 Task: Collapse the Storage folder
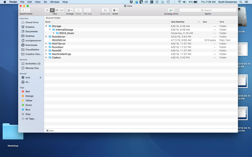[46, 26]
